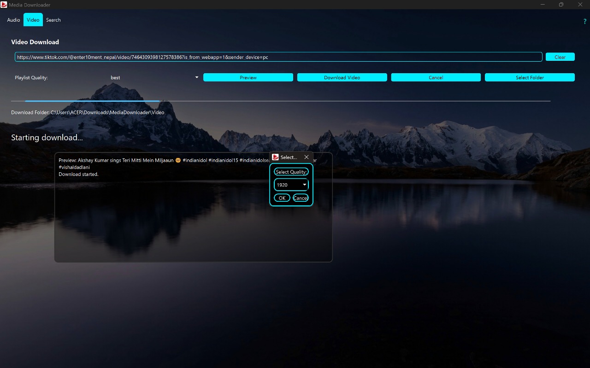590x368 pixels.
Task: Restore down the Media Downloader window
Action: [561, 5]
